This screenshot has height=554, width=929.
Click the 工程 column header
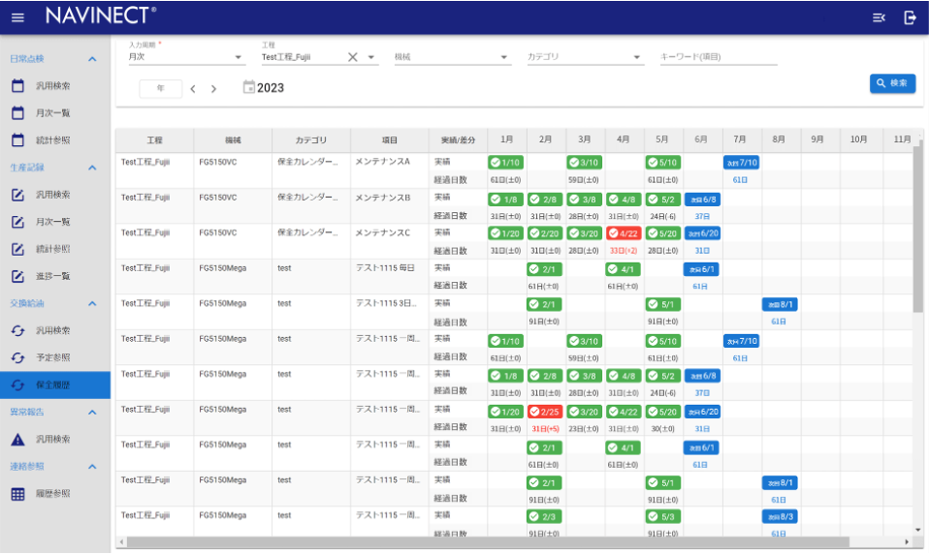(154, 140)
